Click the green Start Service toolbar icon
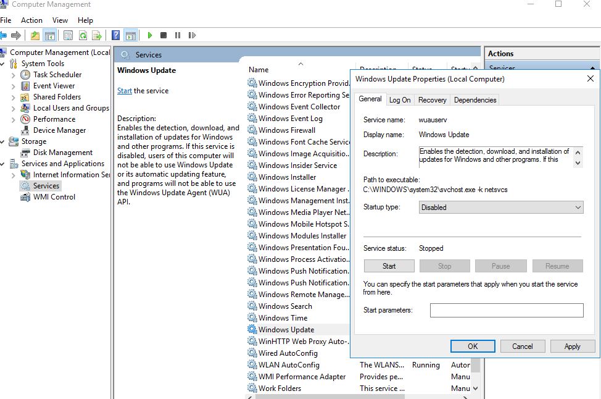This screenshot has width=601, height=399. [150, 35]
